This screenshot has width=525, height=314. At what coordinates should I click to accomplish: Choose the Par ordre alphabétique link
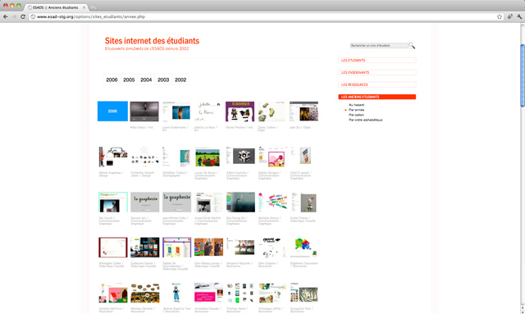(x=366, y=120)
